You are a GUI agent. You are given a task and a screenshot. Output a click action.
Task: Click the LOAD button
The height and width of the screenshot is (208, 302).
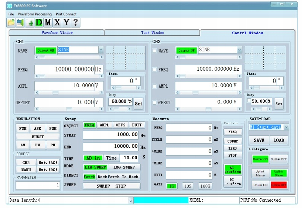tap(279, 140)
